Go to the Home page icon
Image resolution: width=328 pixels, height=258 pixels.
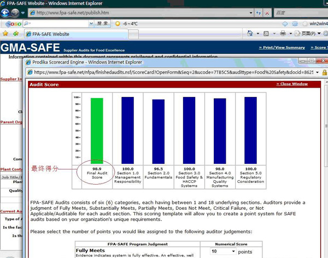point(250,34)
